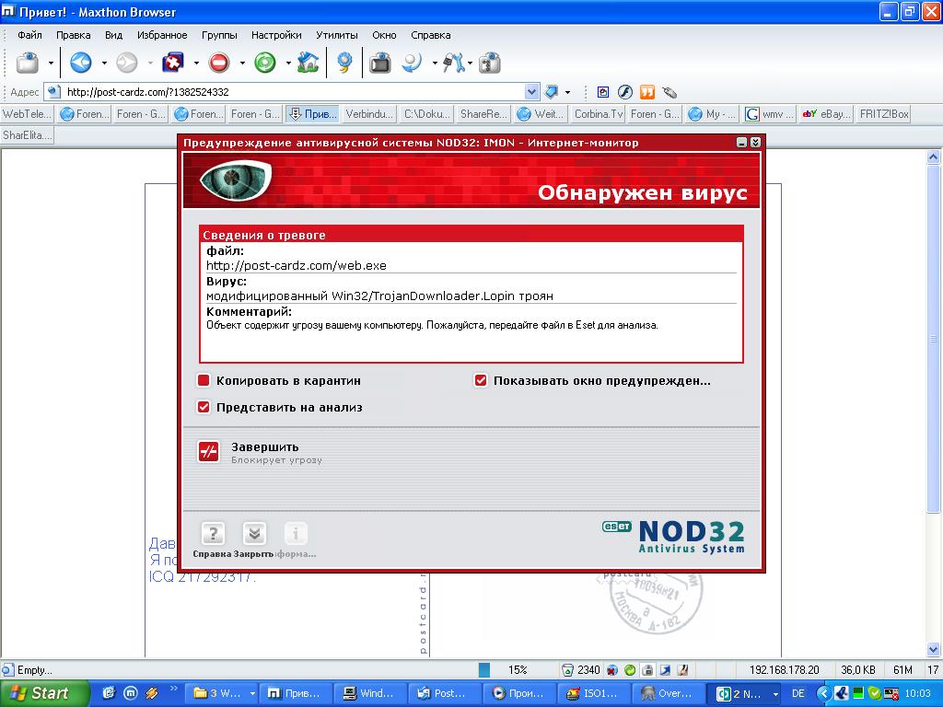Switch to the eBay... tab
Image resolution: width=943 pixels, height=707 pixels.
coord(826,113)
